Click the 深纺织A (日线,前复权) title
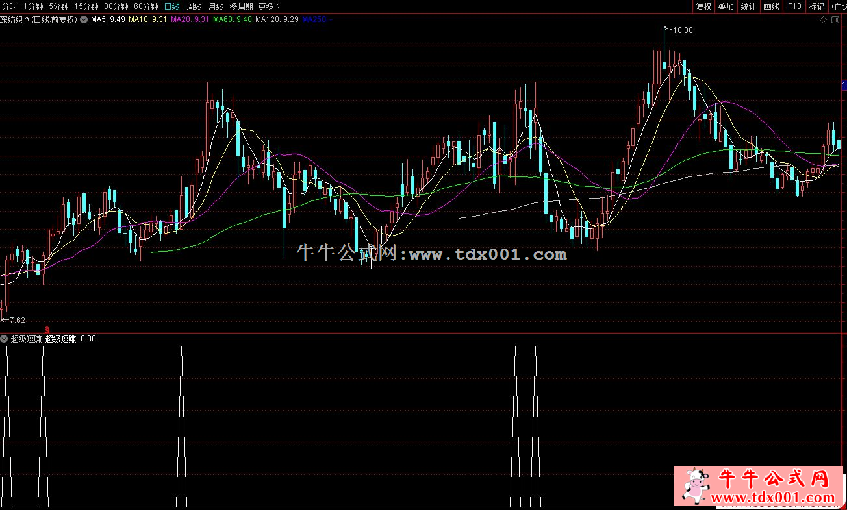Image resolution: width=847 pixels, height=510 pixels. pos(38,19)
